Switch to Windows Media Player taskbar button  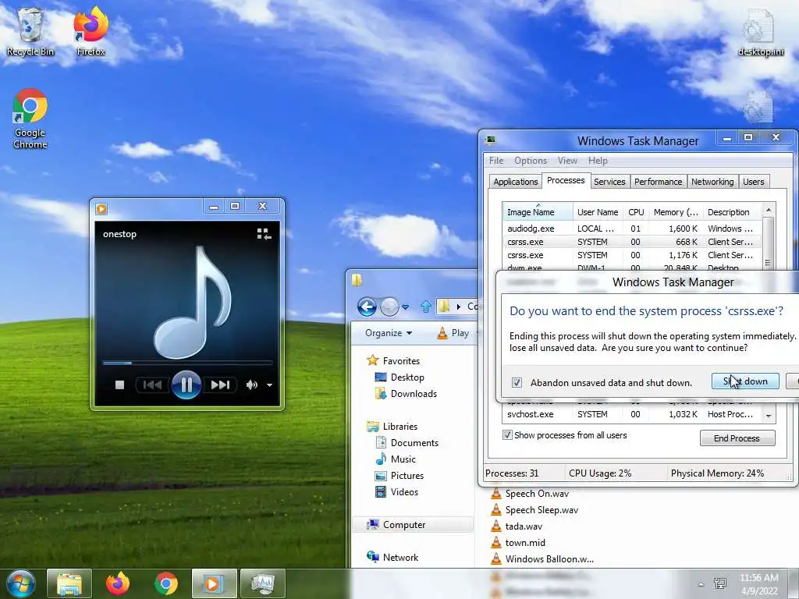(214, 583)
